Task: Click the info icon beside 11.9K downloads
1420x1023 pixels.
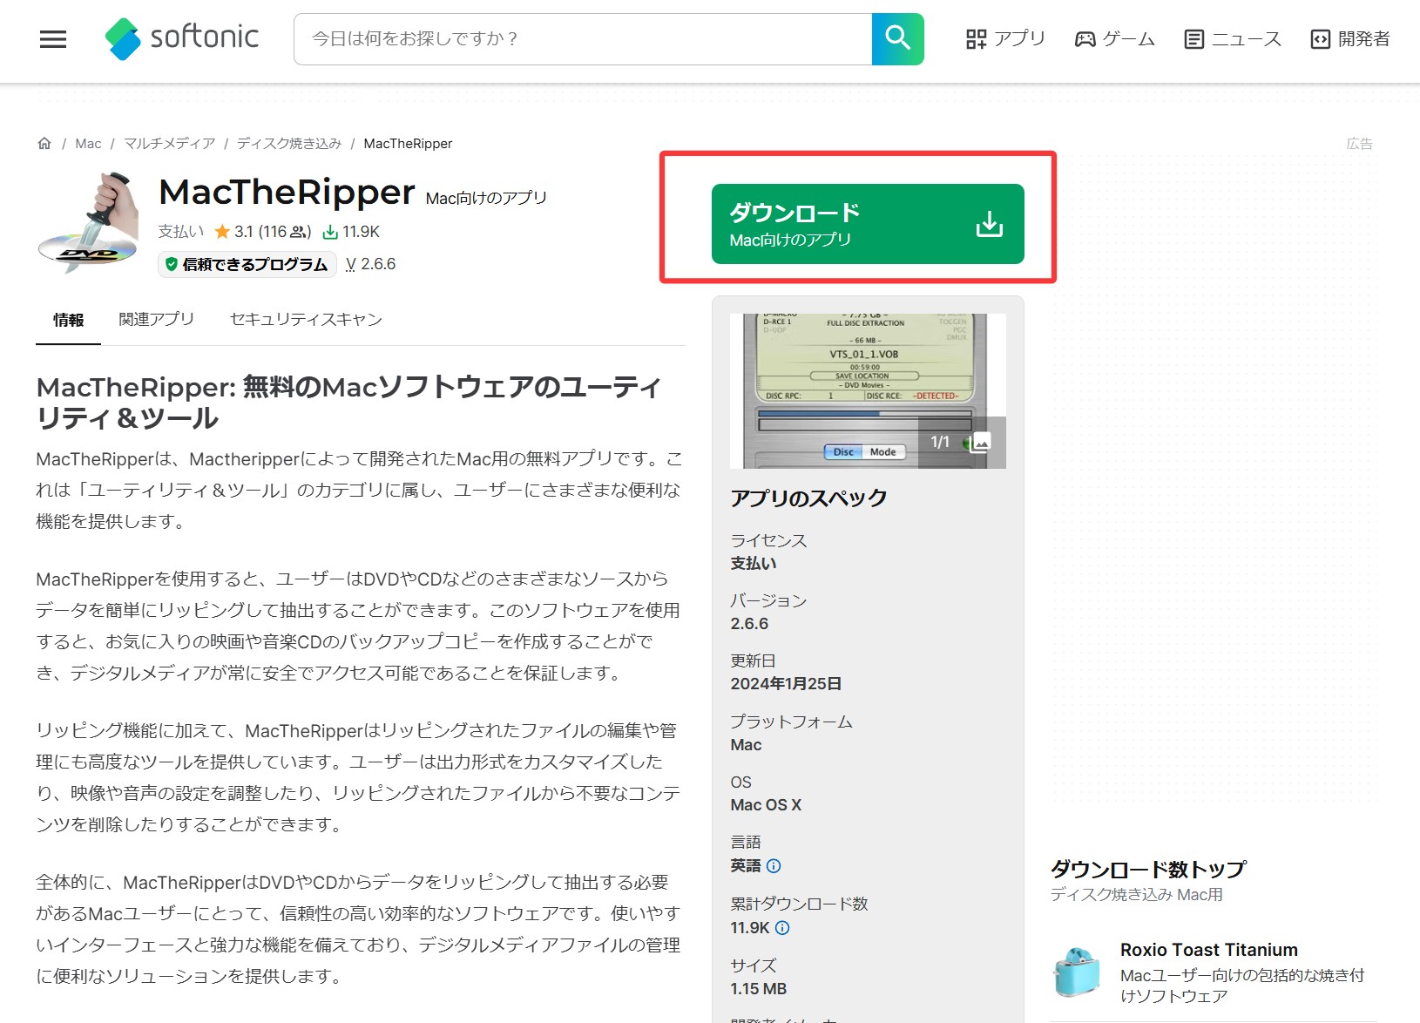Action: point(782,928)
